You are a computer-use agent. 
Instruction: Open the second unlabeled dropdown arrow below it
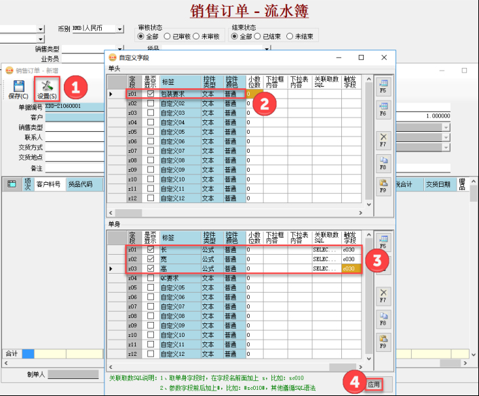(x=41, y=39)
